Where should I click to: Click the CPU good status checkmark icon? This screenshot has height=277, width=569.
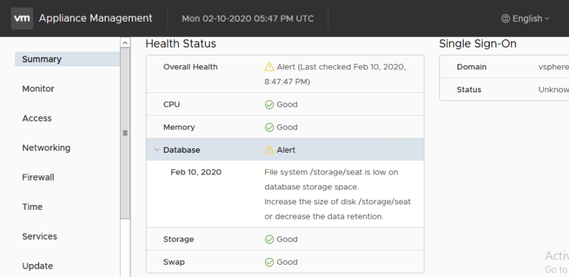click(x=269, y=105)
